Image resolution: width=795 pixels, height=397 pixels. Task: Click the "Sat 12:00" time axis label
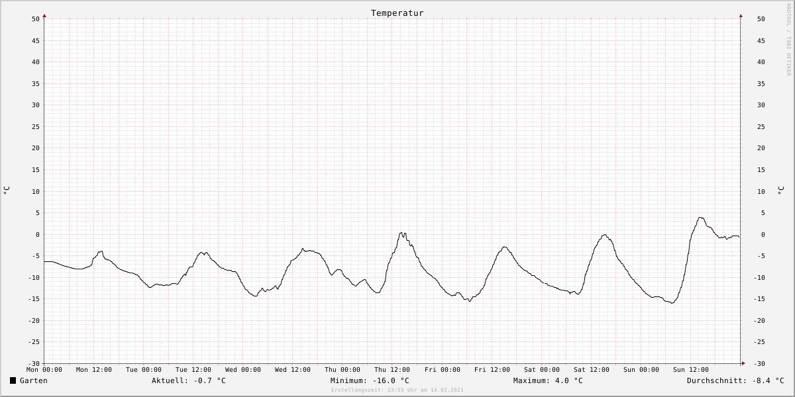[x=592, y=370]
